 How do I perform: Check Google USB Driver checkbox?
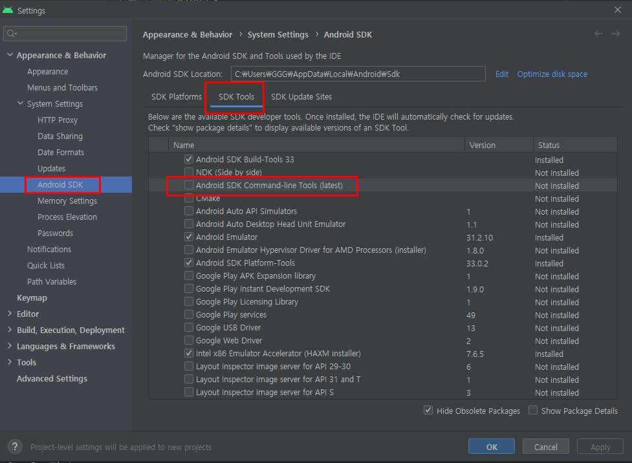(x=189, y=327)
